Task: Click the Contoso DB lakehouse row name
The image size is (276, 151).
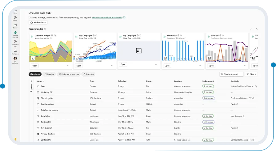Action: pyautogui.click(x=46, y=140)
